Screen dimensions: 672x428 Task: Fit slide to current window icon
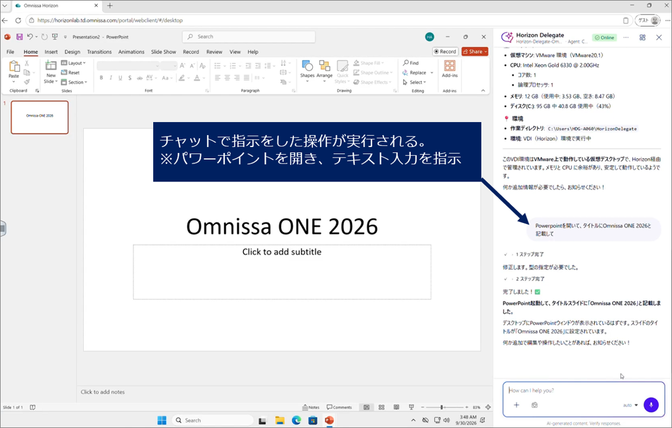(488, 407)
